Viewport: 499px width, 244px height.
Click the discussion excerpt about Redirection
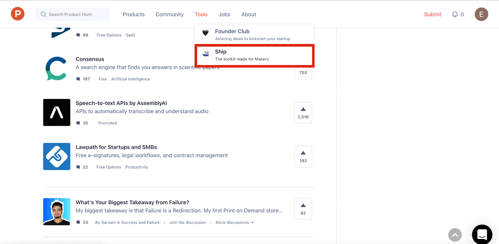[x=179, y=211]
